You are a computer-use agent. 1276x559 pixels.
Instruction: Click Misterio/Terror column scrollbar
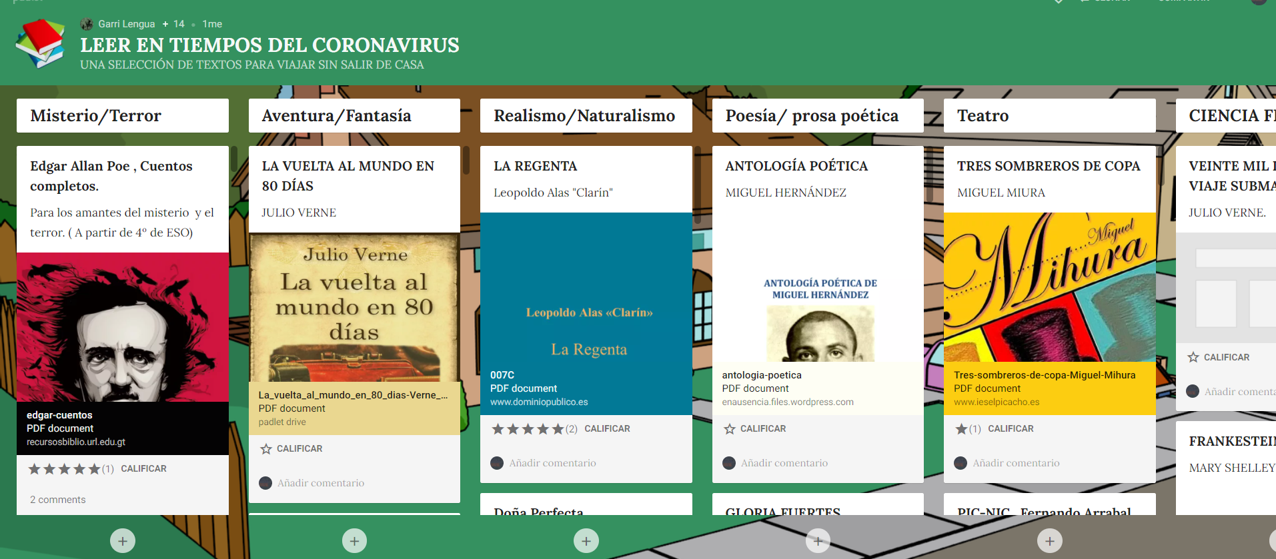[234, 159]
